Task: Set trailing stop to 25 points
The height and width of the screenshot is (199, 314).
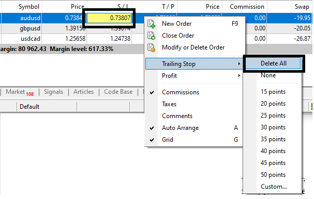Action: pyautogui.click(x=273, y=115)
